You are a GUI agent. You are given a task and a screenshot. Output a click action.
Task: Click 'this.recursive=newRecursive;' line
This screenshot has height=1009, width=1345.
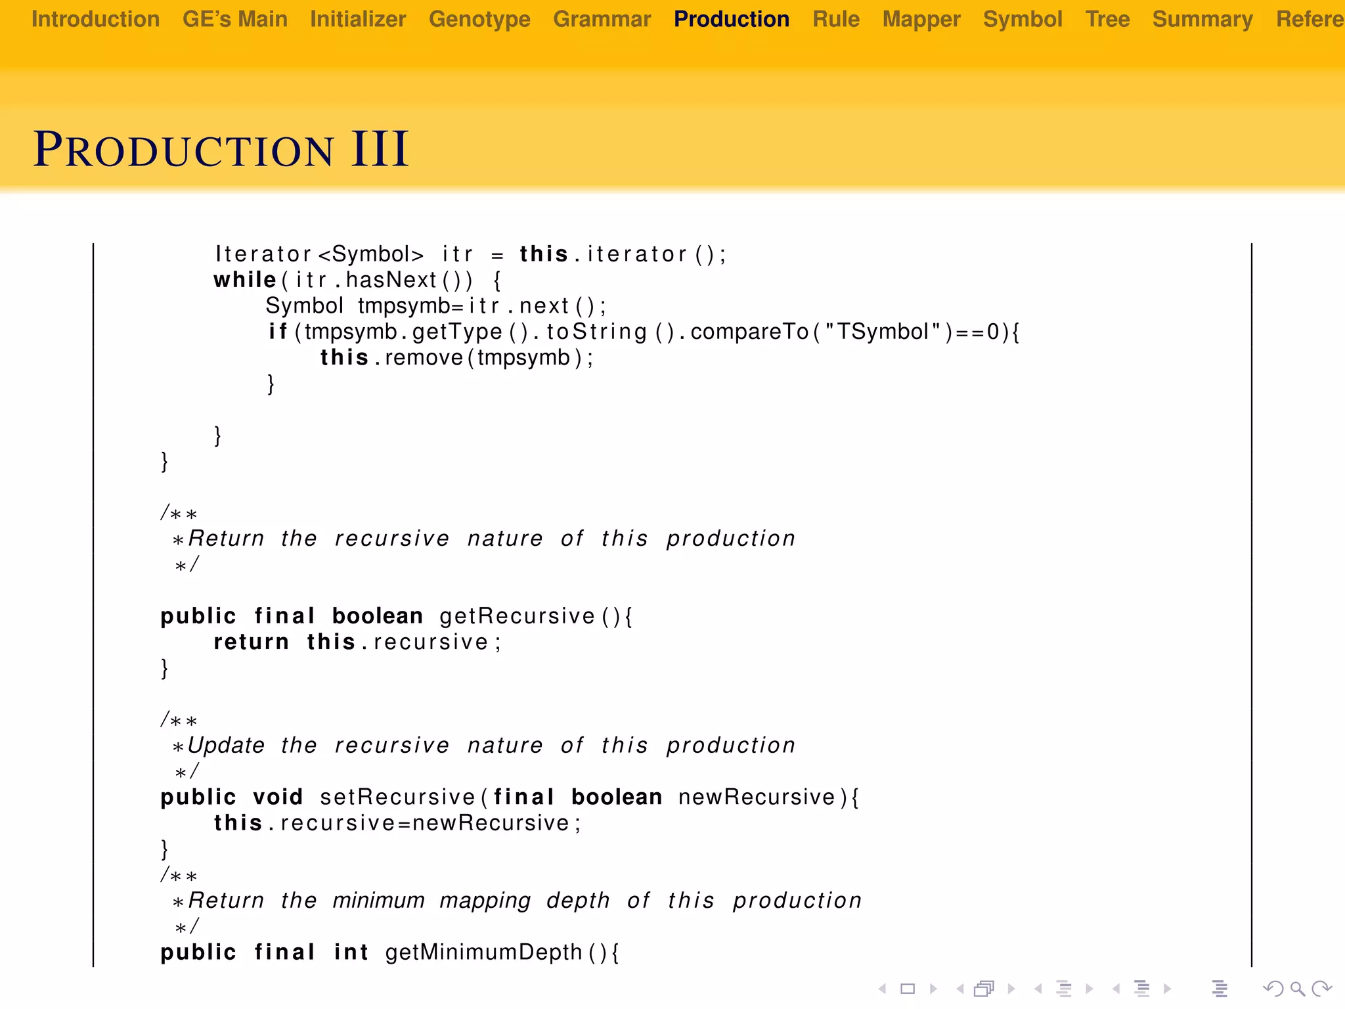click(x=397, y=824)
